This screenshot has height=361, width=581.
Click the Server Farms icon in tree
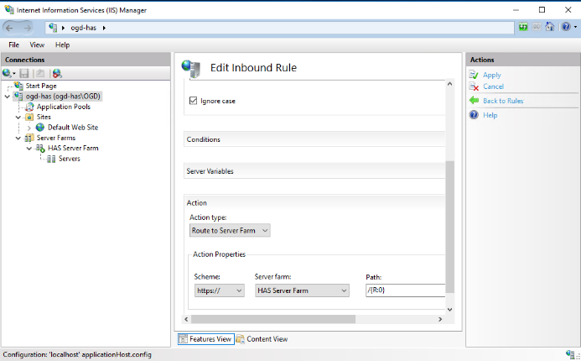point(29,138)
